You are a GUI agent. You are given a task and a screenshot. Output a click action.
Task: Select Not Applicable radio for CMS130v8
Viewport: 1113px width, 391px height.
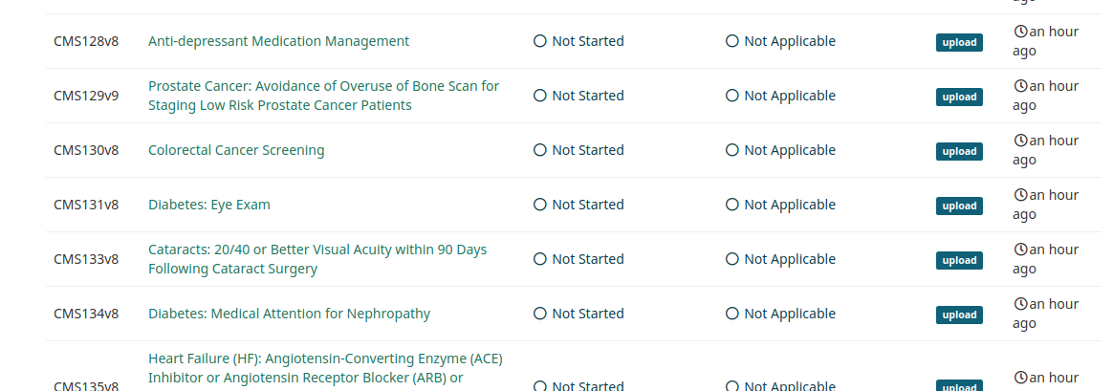(x=731, y=150)
